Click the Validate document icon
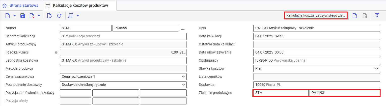 pos(49,16)
